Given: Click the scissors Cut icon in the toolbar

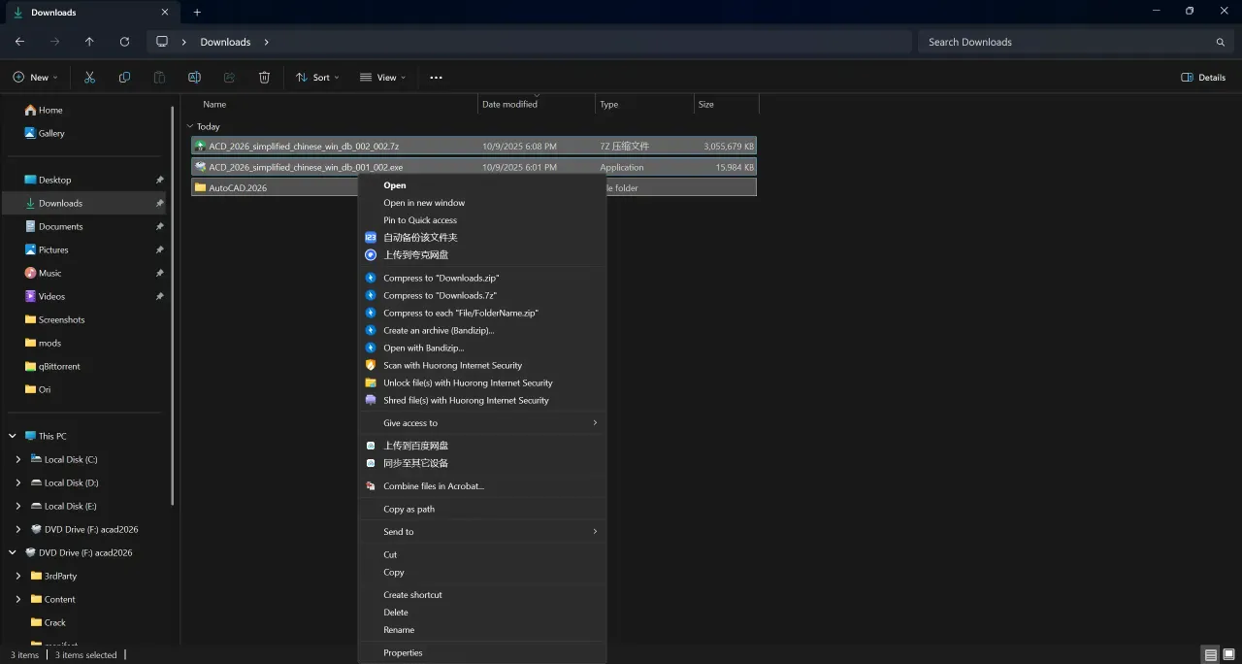Looking at the screenshot, I should tap(89, 78).
